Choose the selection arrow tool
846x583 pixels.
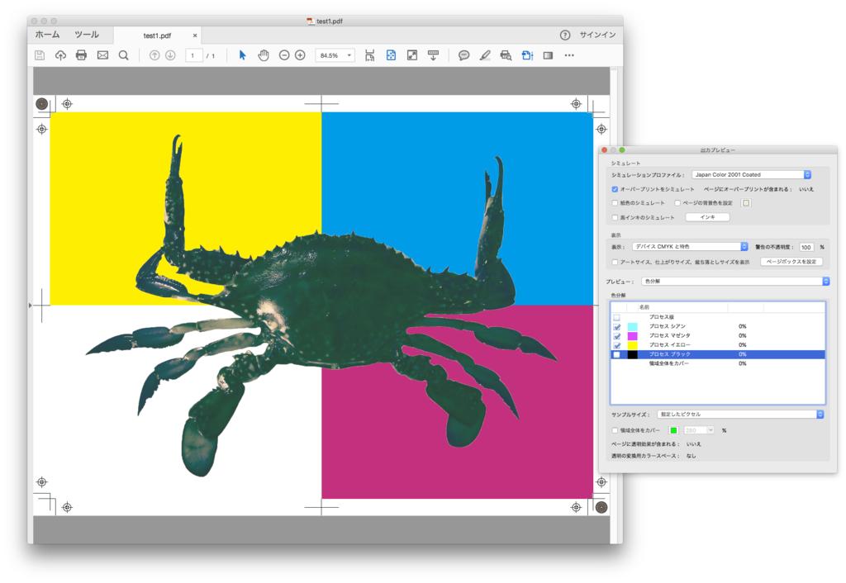click(x=242, y=55)
